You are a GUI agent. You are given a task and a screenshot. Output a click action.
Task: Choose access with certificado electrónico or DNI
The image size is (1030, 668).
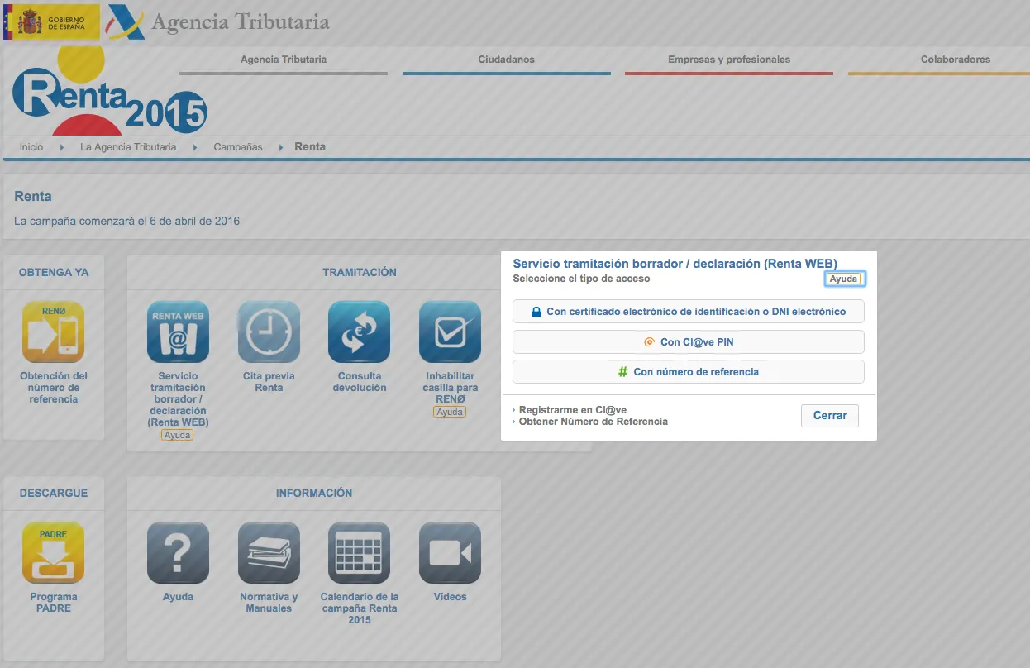point(688,312)
